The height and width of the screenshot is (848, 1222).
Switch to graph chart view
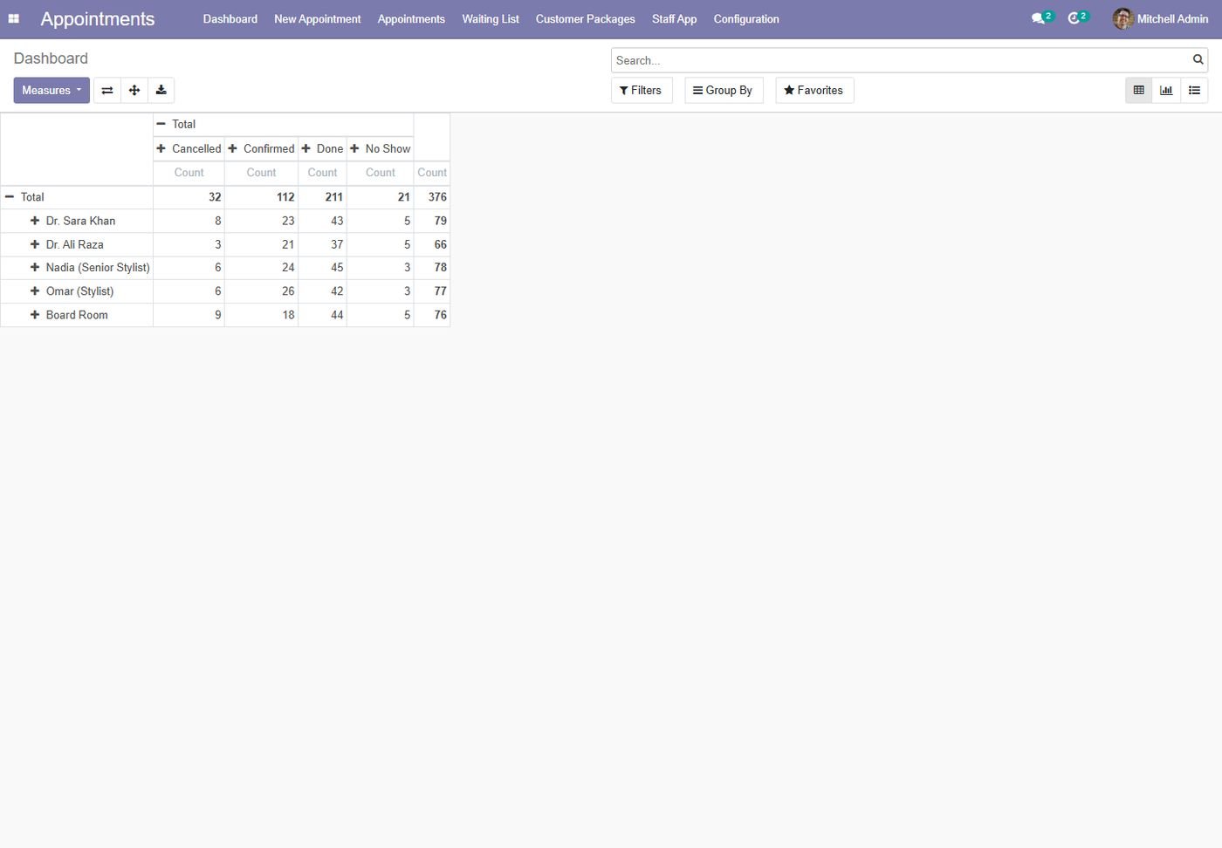pos(1166,90)
